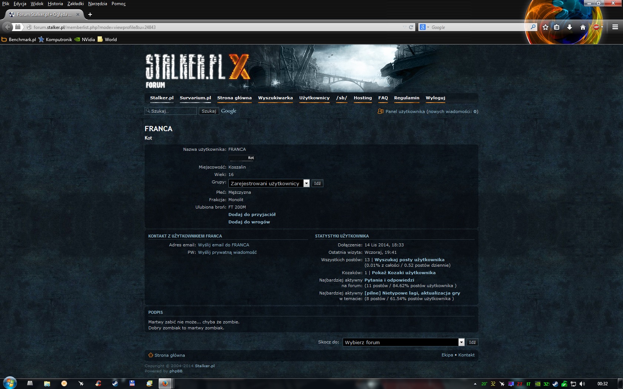Go to browser home page icon

(583, 27)
